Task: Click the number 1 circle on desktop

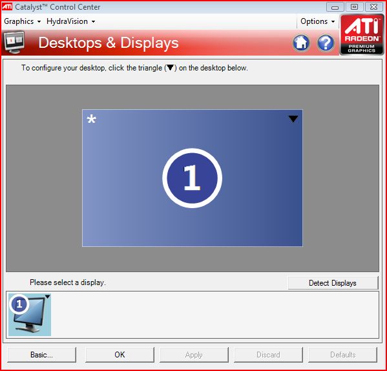Action: pos(192,178)
